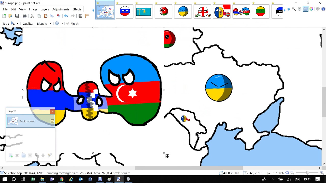The height and width of the screenshot is (183, 326).
Task: Click the horizontal scrollbar thumb
Action: point(189,168)
